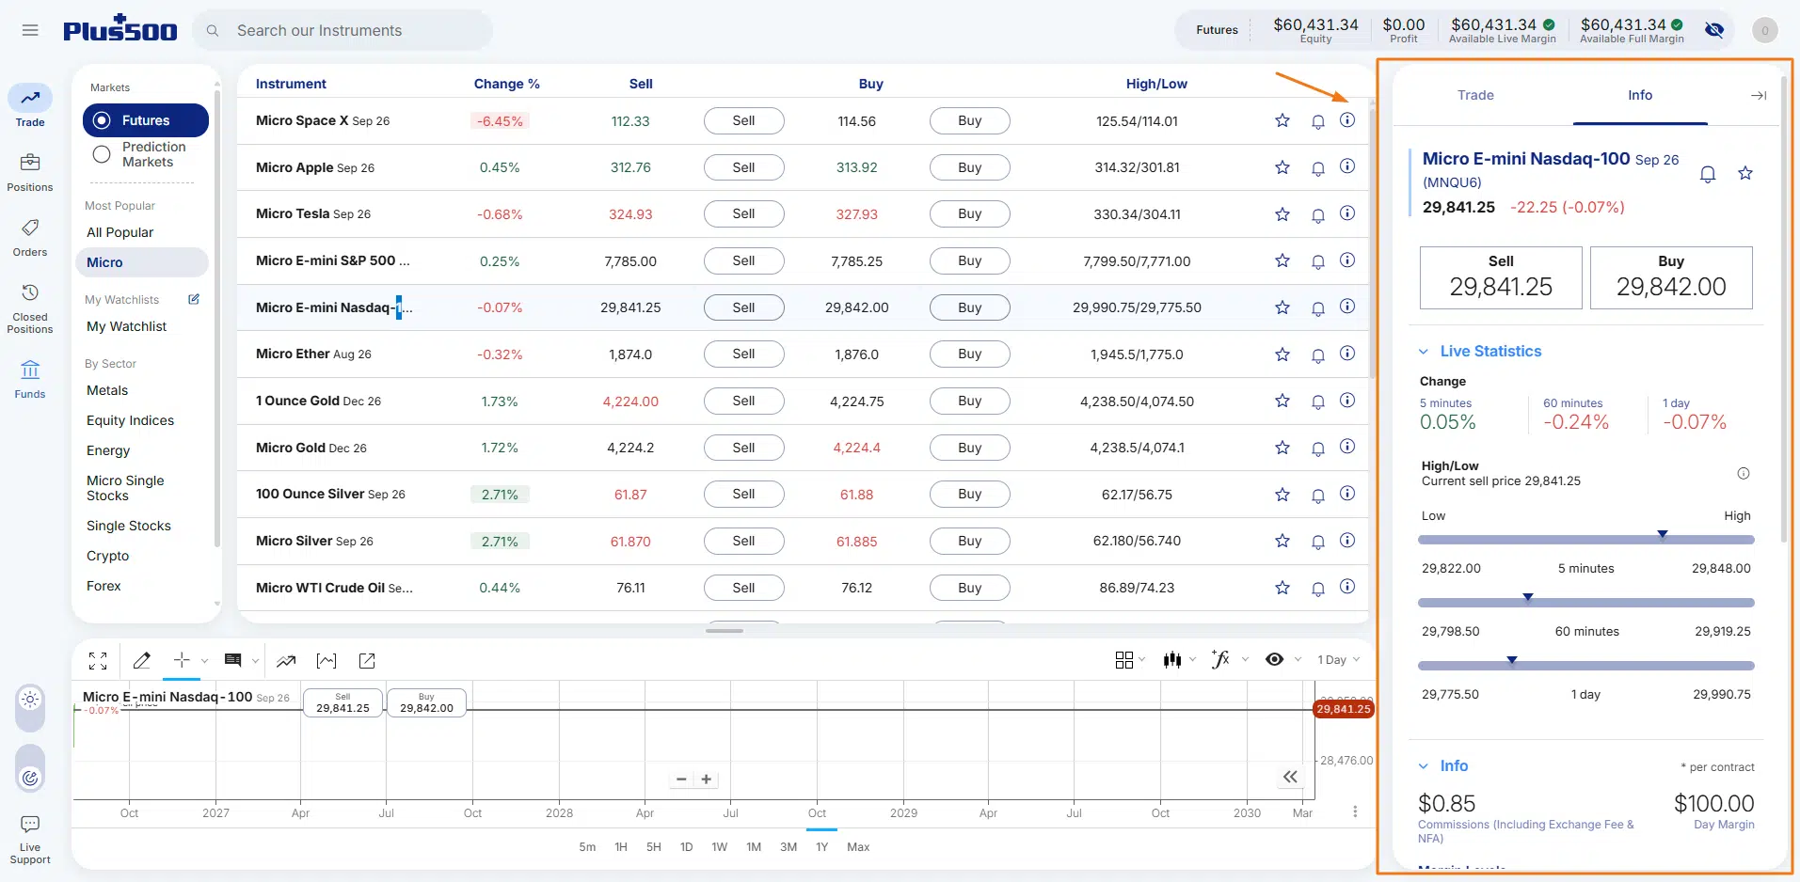This screenshot has height=882, width=1800.
Task: Collapse the Live Statistics section
Action: [1424, 352]
